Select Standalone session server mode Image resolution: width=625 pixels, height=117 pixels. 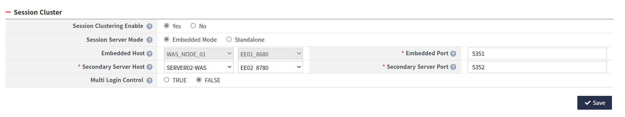point(229,39)
